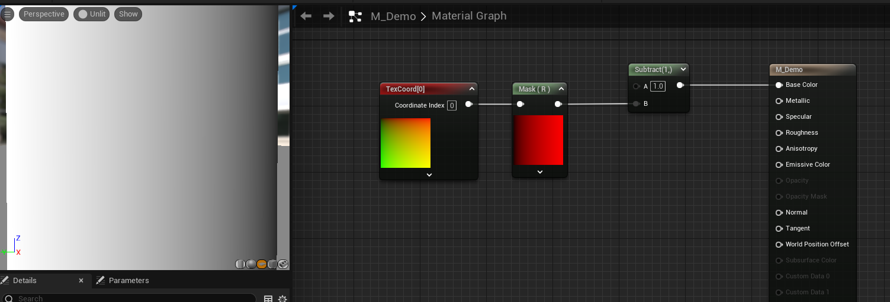
Task: Navigate back with the left arrow
Action: click(306, 16)
